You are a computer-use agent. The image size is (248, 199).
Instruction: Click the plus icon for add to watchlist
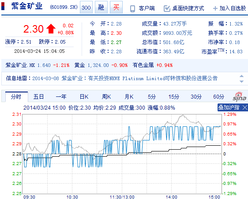click(215, 8)
